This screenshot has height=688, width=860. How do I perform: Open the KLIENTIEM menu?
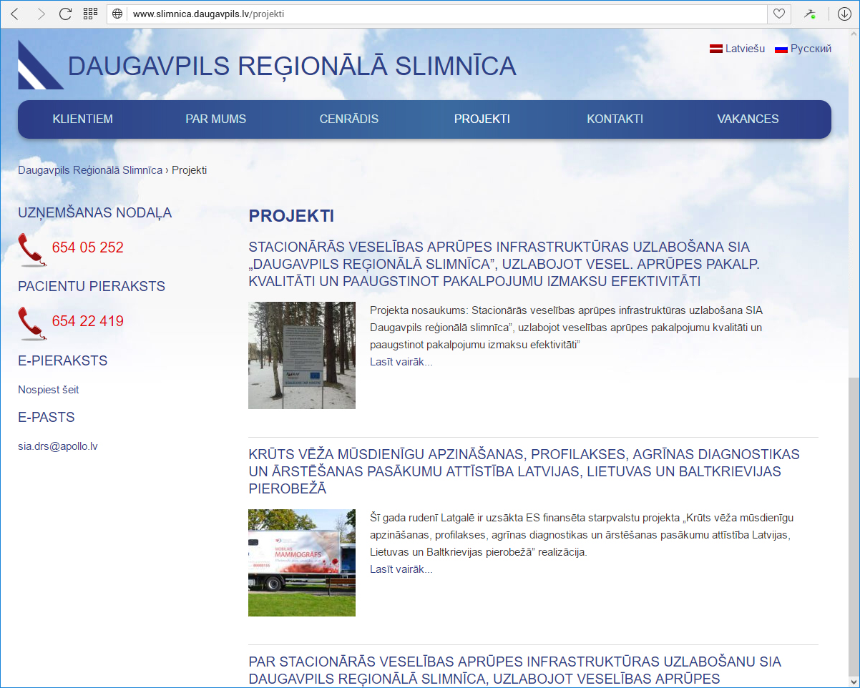(82, 119)
